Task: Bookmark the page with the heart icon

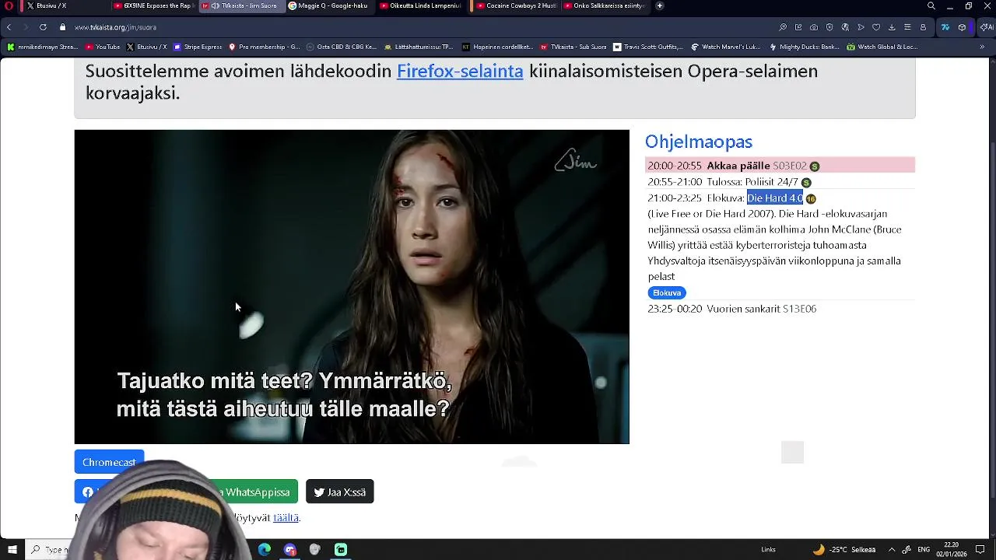Action: pos(876,27)
